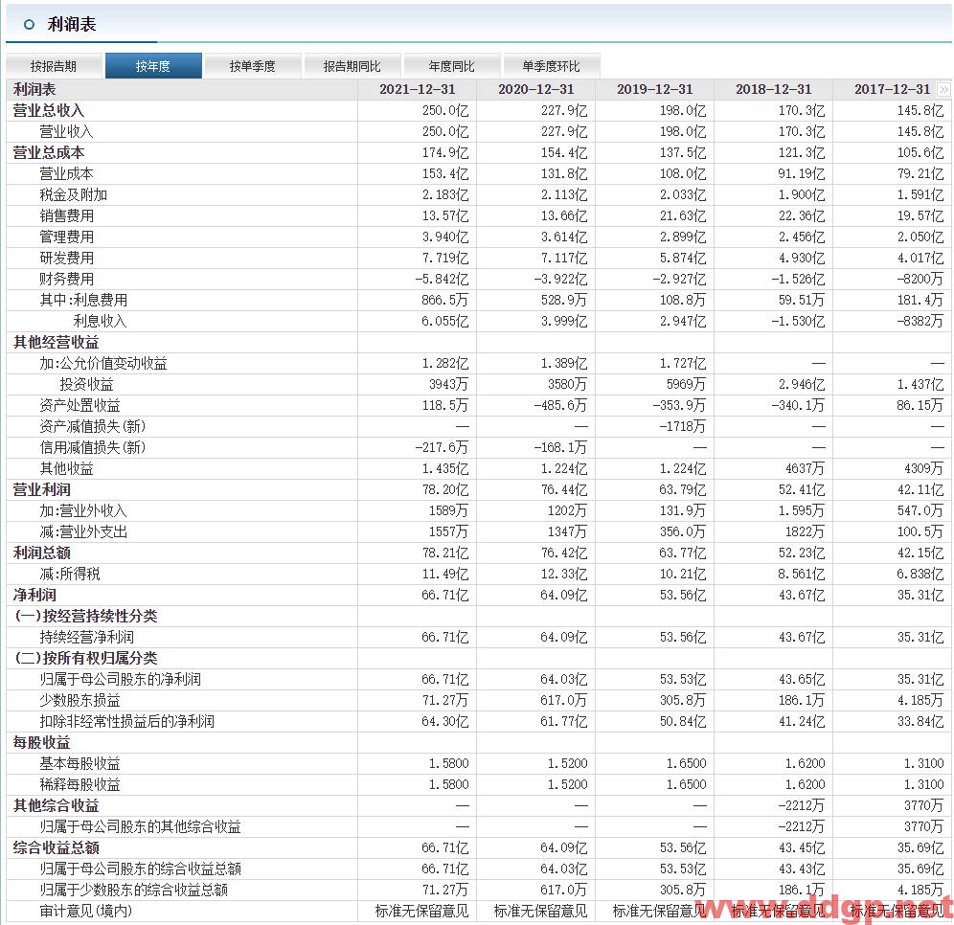Select the 利息收入 row label
Viewport: 954px width, 925px height.
[x=100, y=321]
